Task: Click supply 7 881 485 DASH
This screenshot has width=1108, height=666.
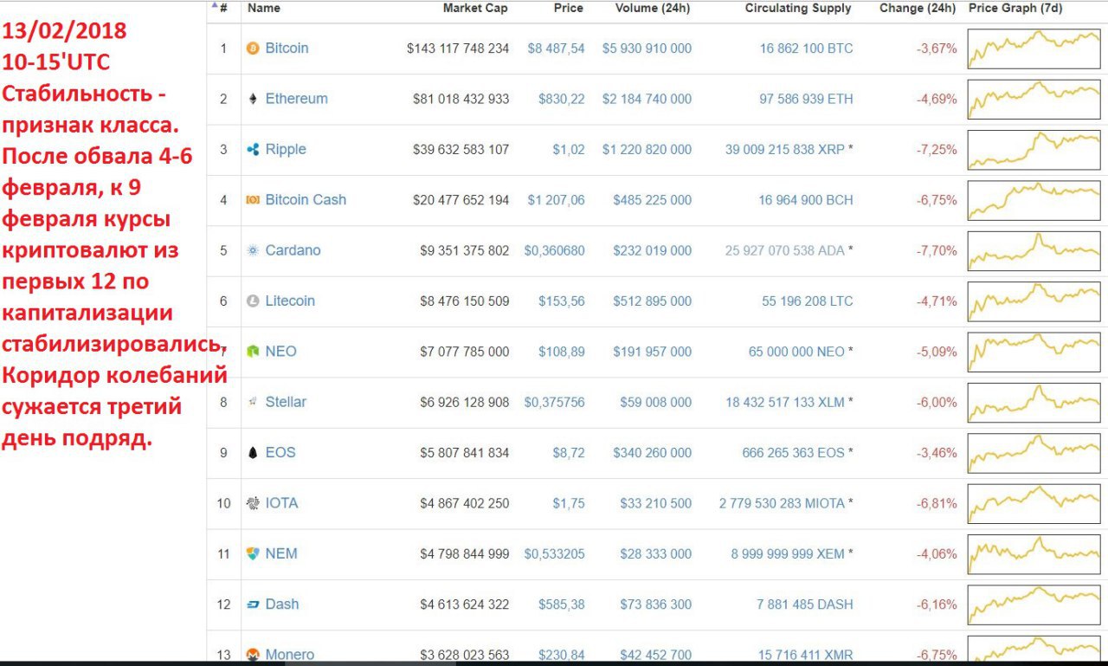Action: pos(804,605)
